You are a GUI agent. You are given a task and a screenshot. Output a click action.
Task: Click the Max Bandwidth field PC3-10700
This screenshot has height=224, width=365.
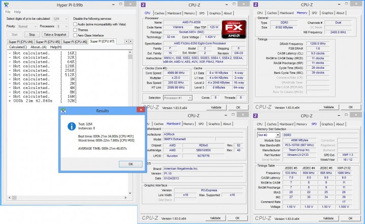pos(299,145)
